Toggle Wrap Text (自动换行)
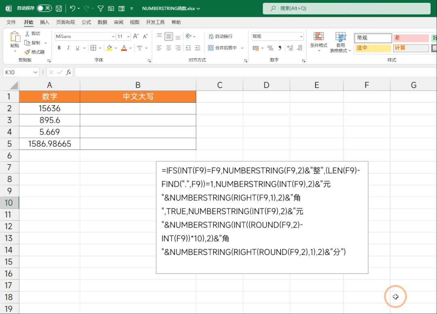This screenshot has width=437, height=314. 221,36
